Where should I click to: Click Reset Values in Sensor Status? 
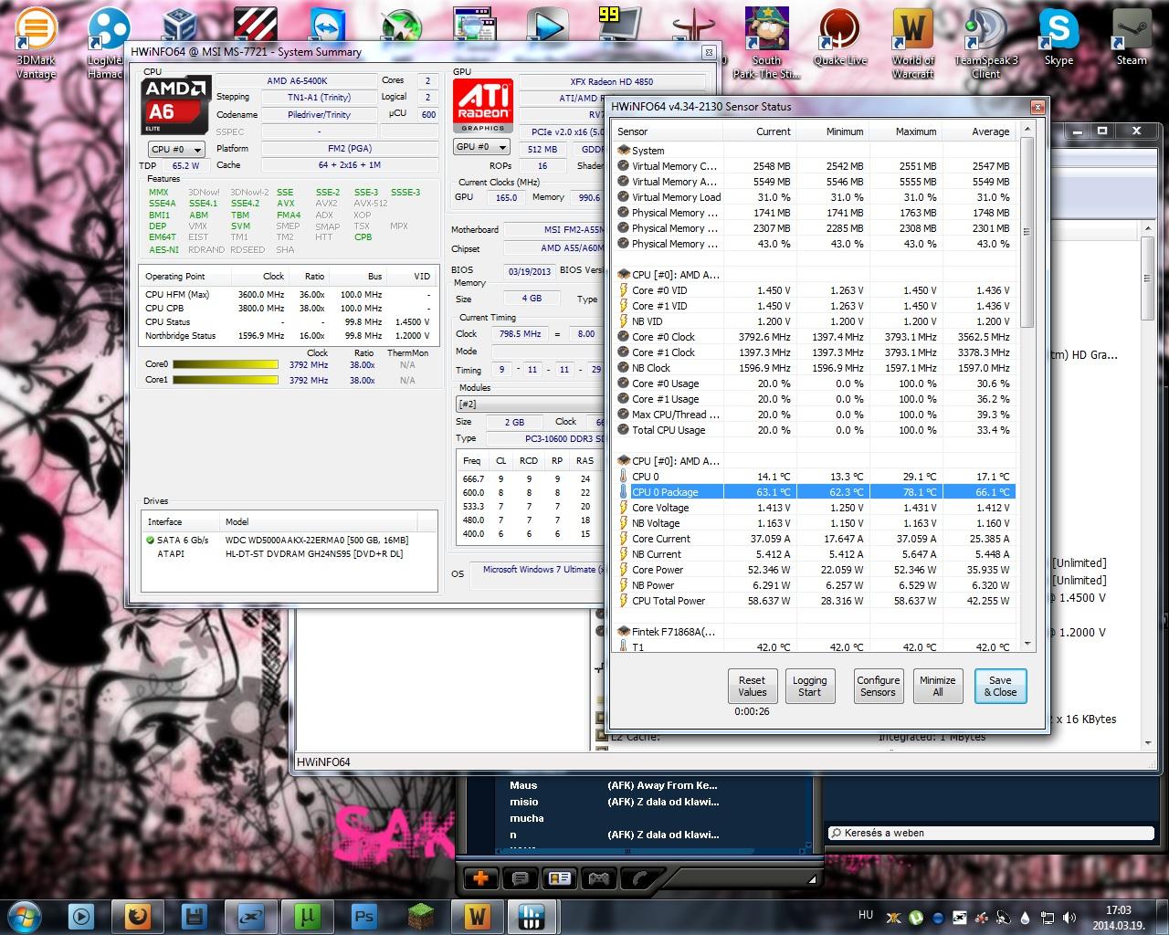[x=752, y=686]
